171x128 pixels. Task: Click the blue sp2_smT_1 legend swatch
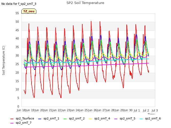40,119
